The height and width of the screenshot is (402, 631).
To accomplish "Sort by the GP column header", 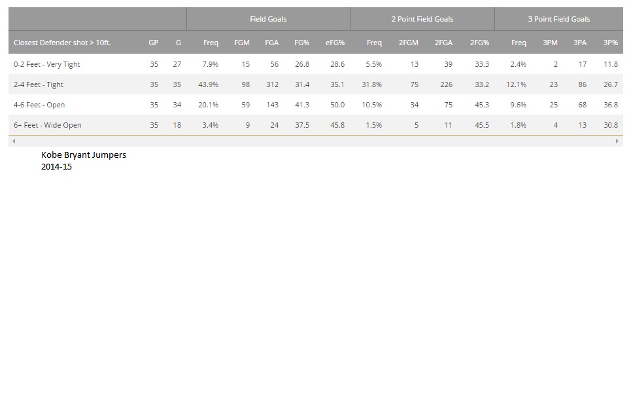I will coord(154,43).
